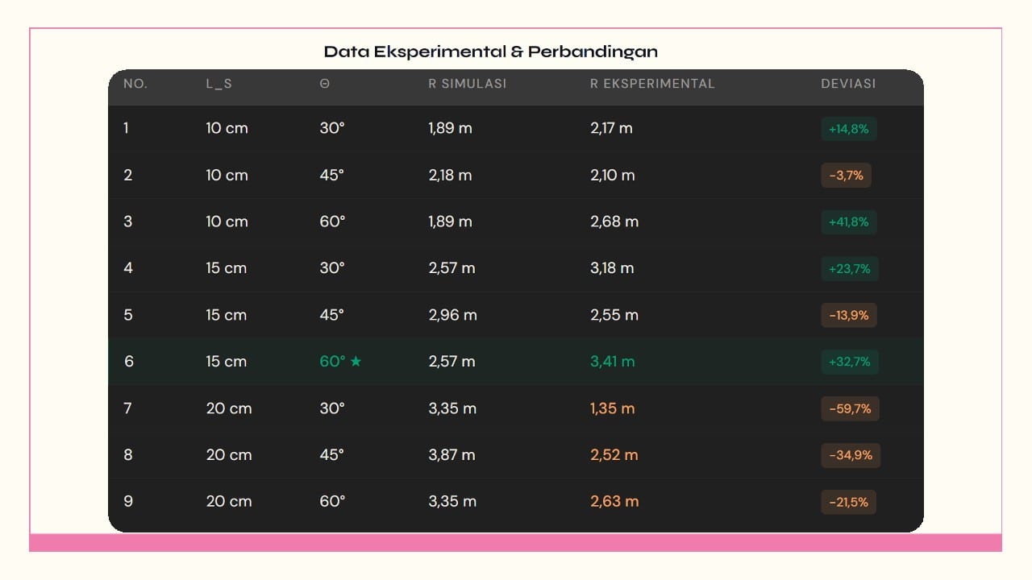Click the '30°' angle in row 1
The image size is (1032, 580).
pyautogui.click(x=332, y=128)
